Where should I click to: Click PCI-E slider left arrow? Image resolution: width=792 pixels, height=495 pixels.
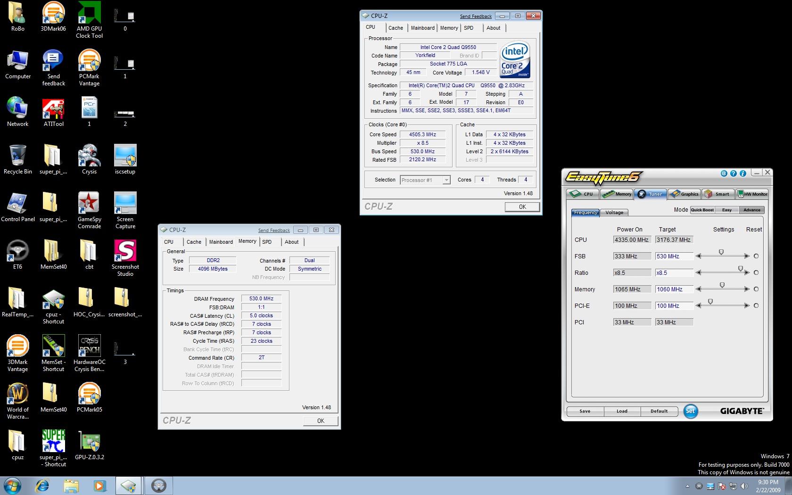coord(699,305)
